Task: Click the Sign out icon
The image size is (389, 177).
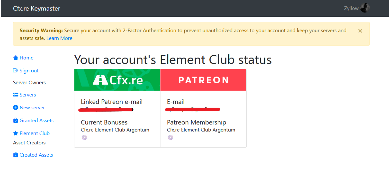Action: click(x=16, y=70)
